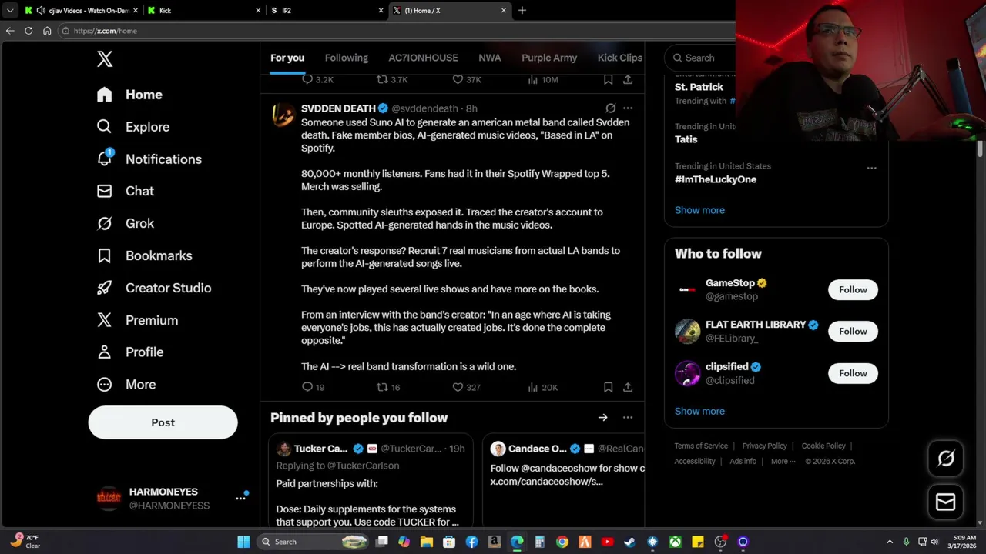Go to Profile
The height and width of the screenshot is (554, 986).
(x=129, y=352)
